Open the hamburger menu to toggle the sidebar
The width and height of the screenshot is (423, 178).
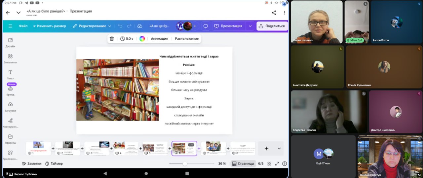(x=10, y=26)
